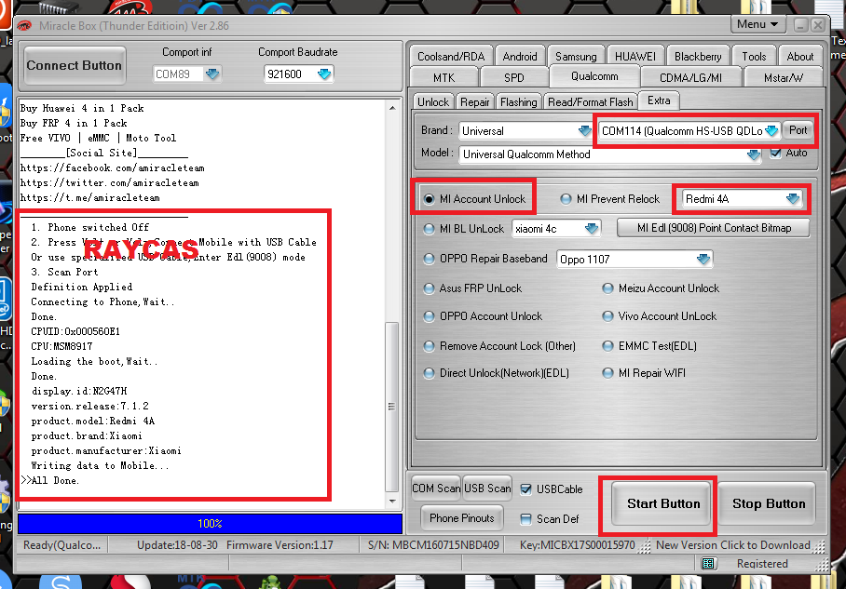Toggle the Auto checkbox
The width and height of the screenshot is (846, 589).
(775, 153)
